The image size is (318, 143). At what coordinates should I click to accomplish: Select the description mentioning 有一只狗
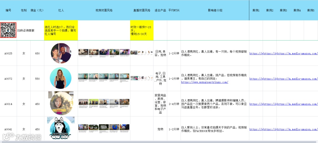215,54
